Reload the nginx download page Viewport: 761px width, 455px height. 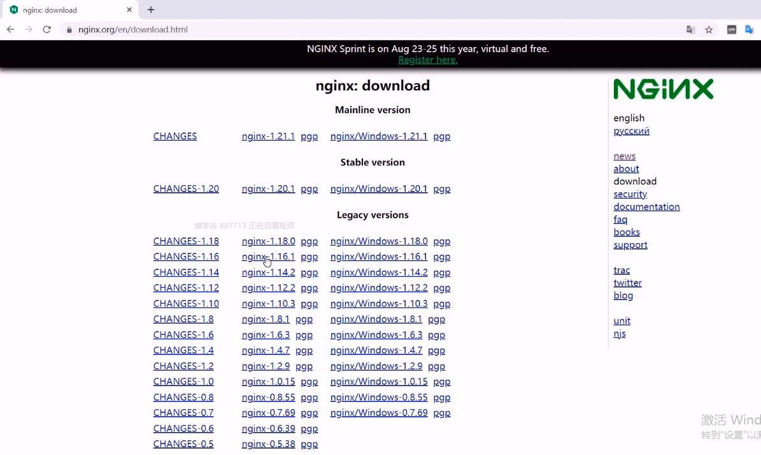coord(46,29)
